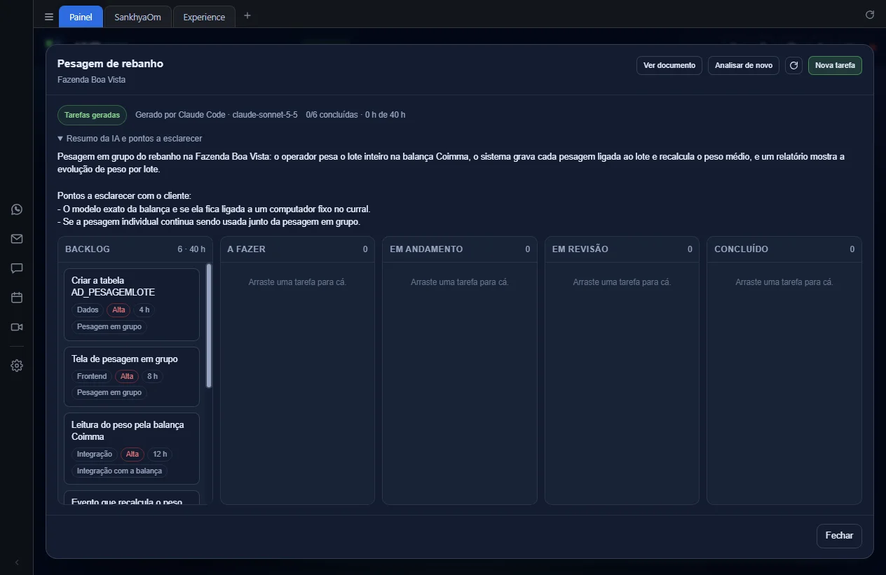Open the calendar sidebar icon
Viewport: 886px width, 575px height.
(17, 298)
